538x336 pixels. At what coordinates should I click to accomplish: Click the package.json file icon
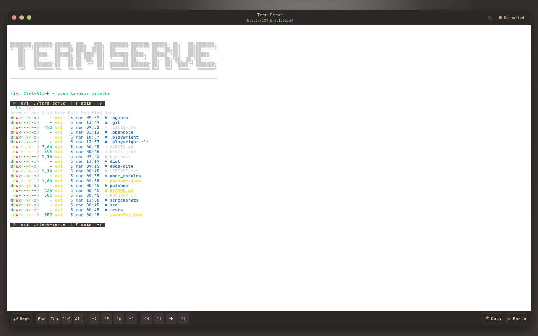point(106,181)
